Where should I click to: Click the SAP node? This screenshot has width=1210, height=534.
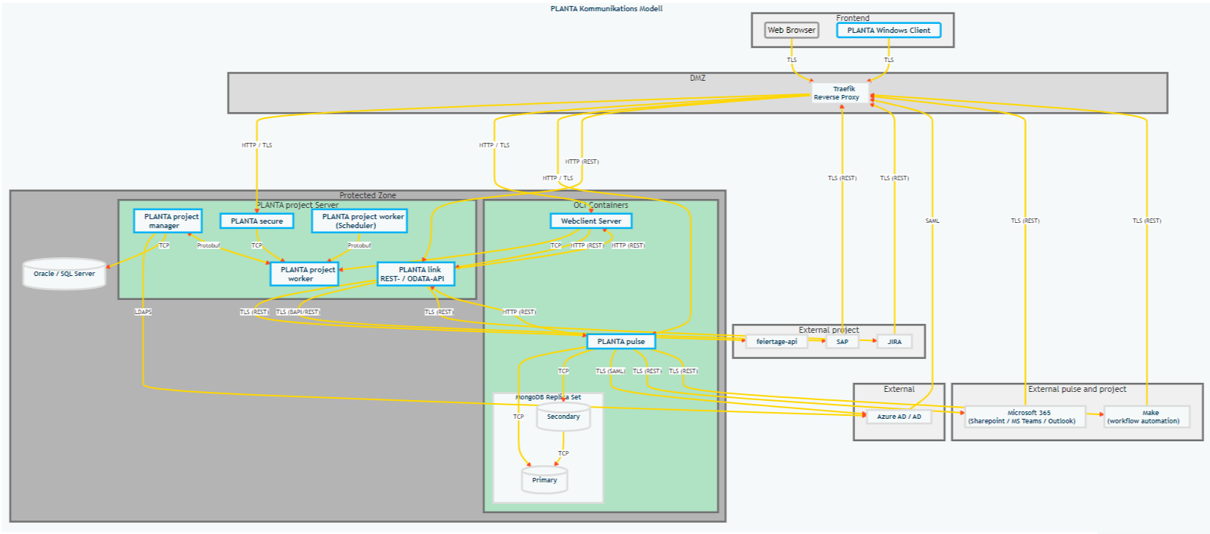click(x=842, y=342)
